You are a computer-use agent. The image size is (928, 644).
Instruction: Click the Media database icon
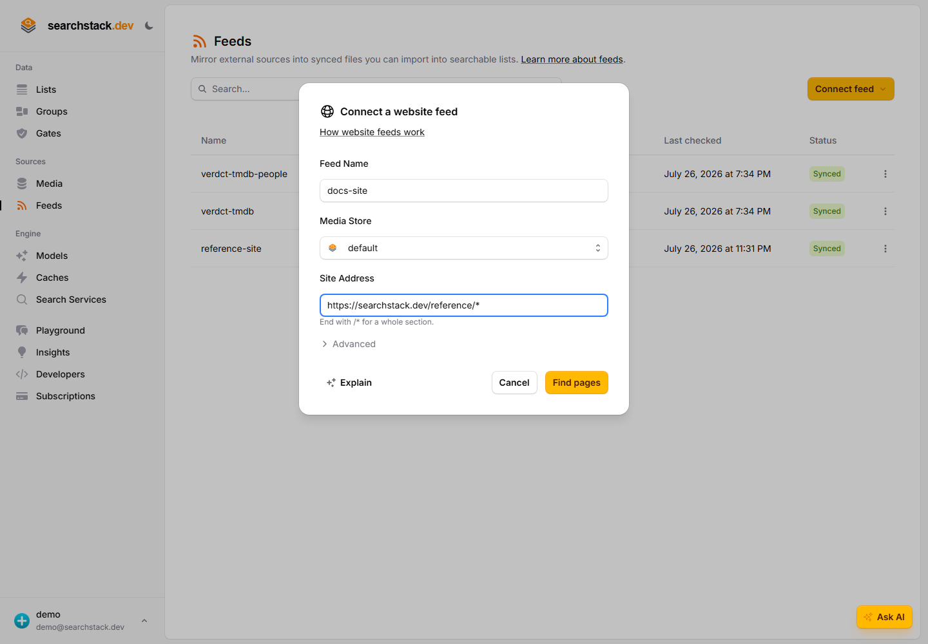click(x=22, y=184)
